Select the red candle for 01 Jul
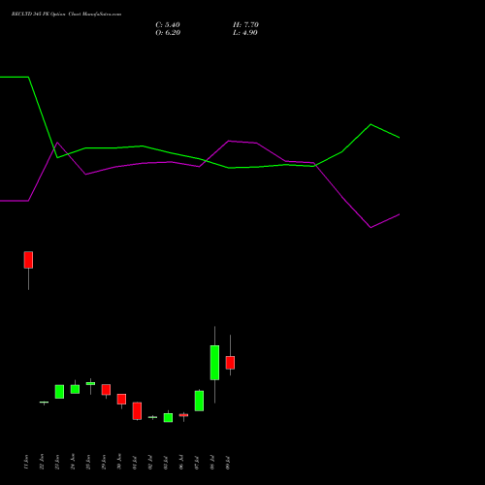This screenshot has height=485, width=485. coord(137,411)
